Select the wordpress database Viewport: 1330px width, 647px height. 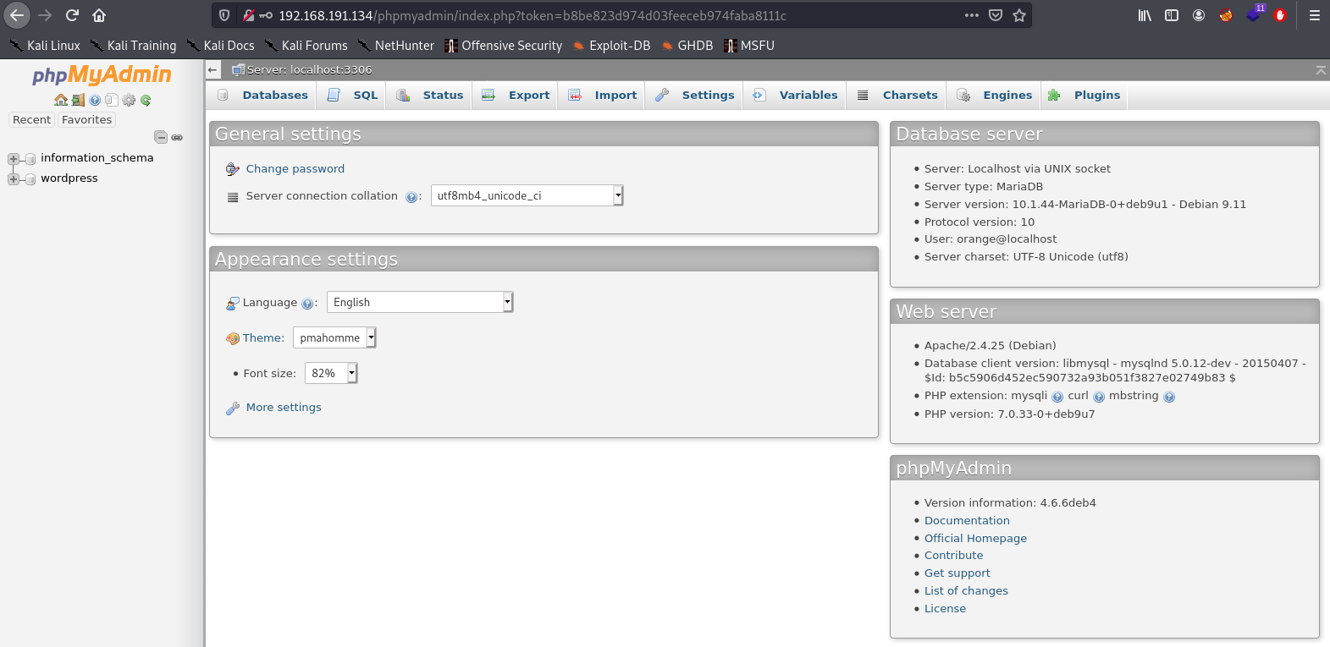[69, 178]
